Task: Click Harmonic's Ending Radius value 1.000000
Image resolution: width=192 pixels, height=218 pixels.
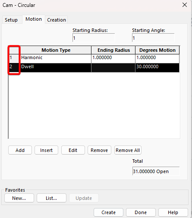Action: click(x=113, y=59)
